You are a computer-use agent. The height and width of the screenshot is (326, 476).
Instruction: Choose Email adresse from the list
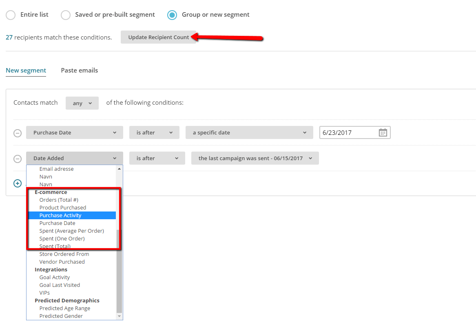(x=56, y=169)
